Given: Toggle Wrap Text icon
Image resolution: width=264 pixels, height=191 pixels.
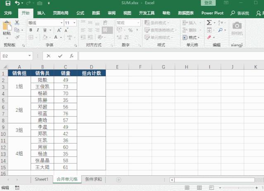Looking at the screenshot, I should pos(105,23).
